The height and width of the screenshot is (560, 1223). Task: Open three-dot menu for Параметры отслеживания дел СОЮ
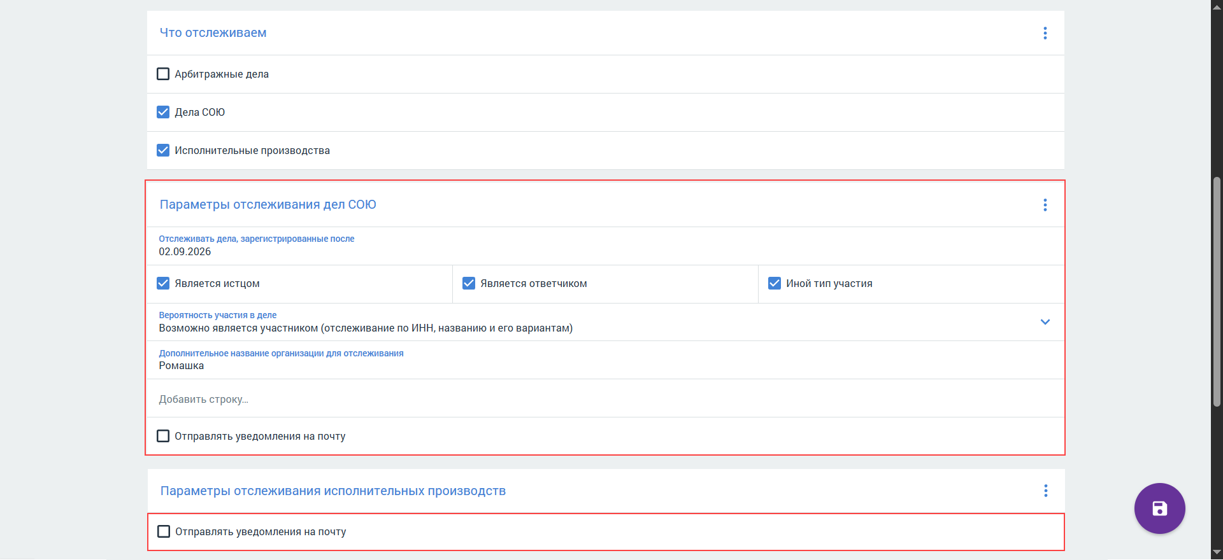coord(1045,205)
